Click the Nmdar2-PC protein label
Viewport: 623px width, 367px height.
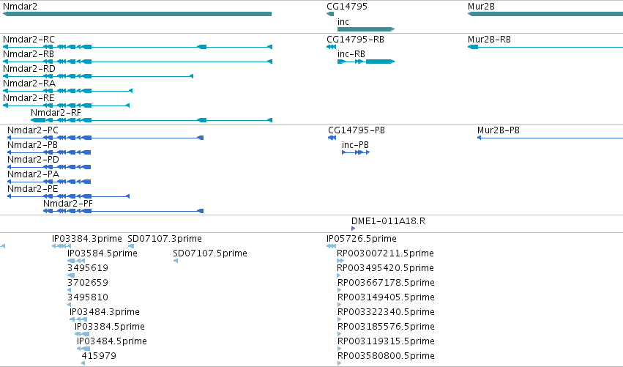(x=33, y=130)
